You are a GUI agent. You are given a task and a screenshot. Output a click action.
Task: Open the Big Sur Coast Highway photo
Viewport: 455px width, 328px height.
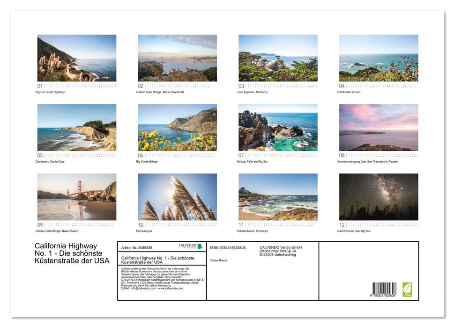click(77, 58)
